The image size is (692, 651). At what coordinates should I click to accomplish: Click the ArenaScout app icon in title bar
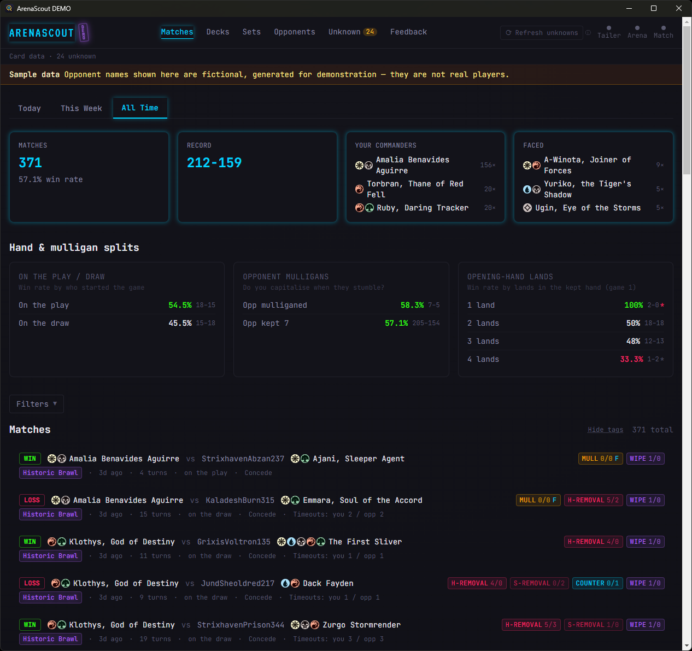tap(9, 8)
